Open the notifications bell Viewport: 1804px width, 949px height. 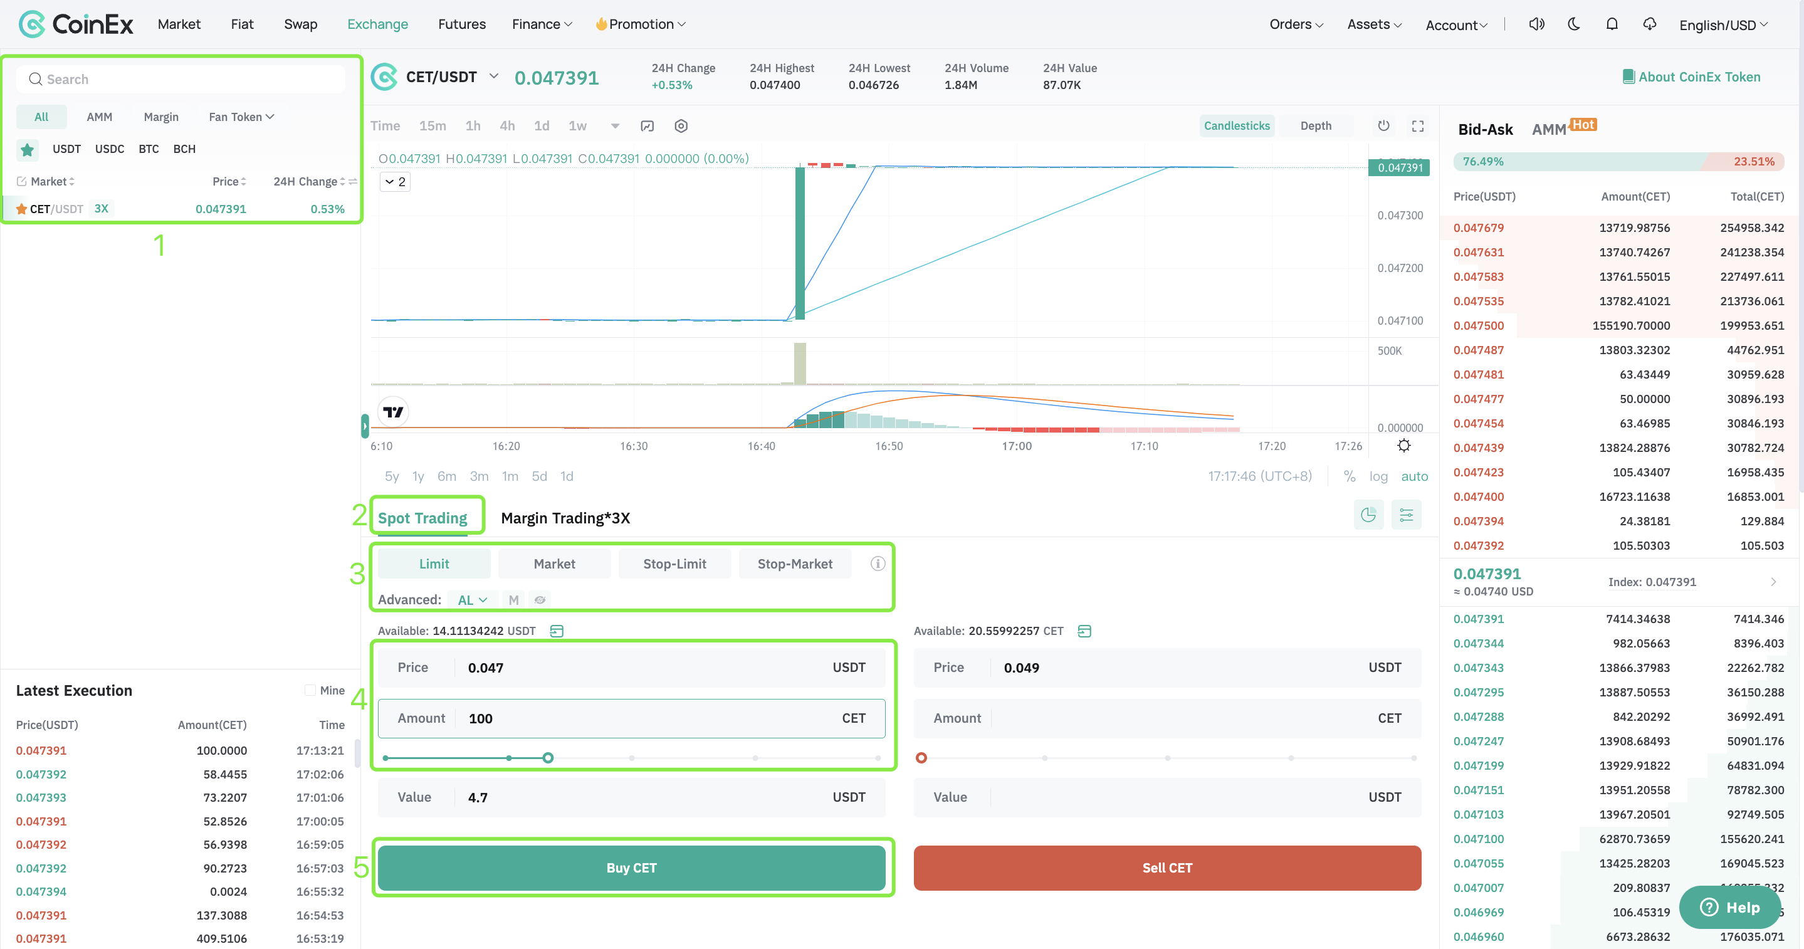[x=1612, y=24]
